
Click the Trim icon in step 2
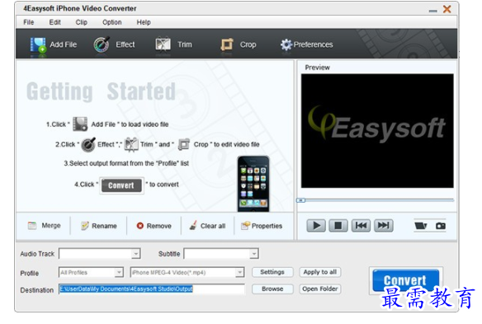[x=131, y=144]
